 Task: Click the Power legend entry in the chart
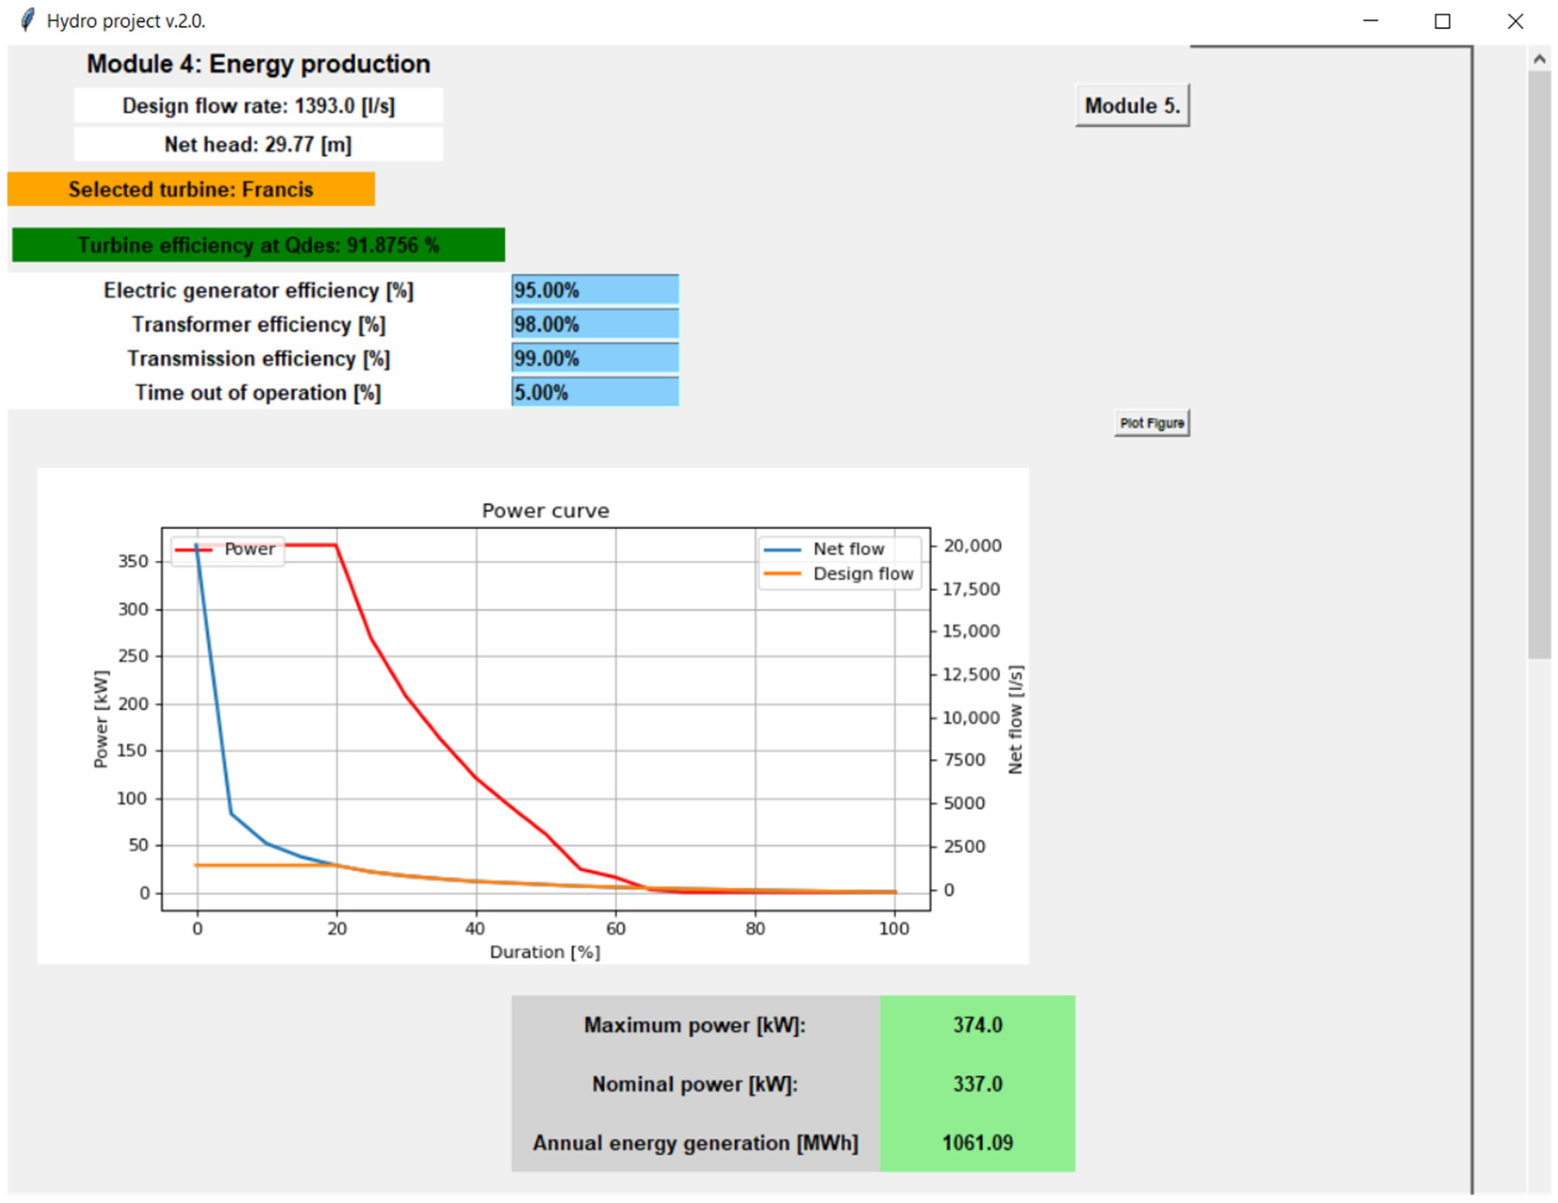pos(248,548)
